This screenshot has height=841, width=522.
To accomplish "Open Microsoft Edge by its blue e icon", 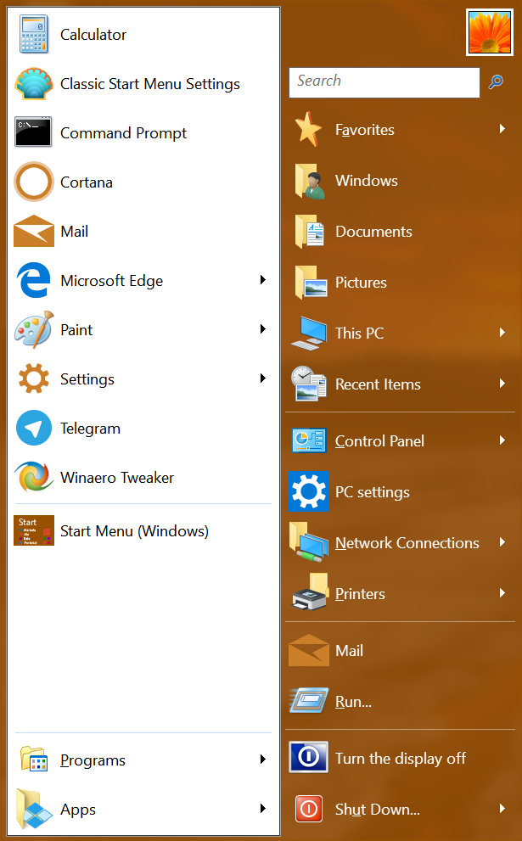I will coord(34,280).
